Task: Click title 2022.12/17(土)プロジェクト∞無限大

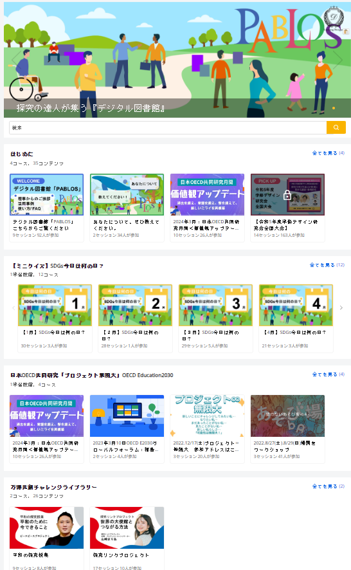Action: point(206,446)
